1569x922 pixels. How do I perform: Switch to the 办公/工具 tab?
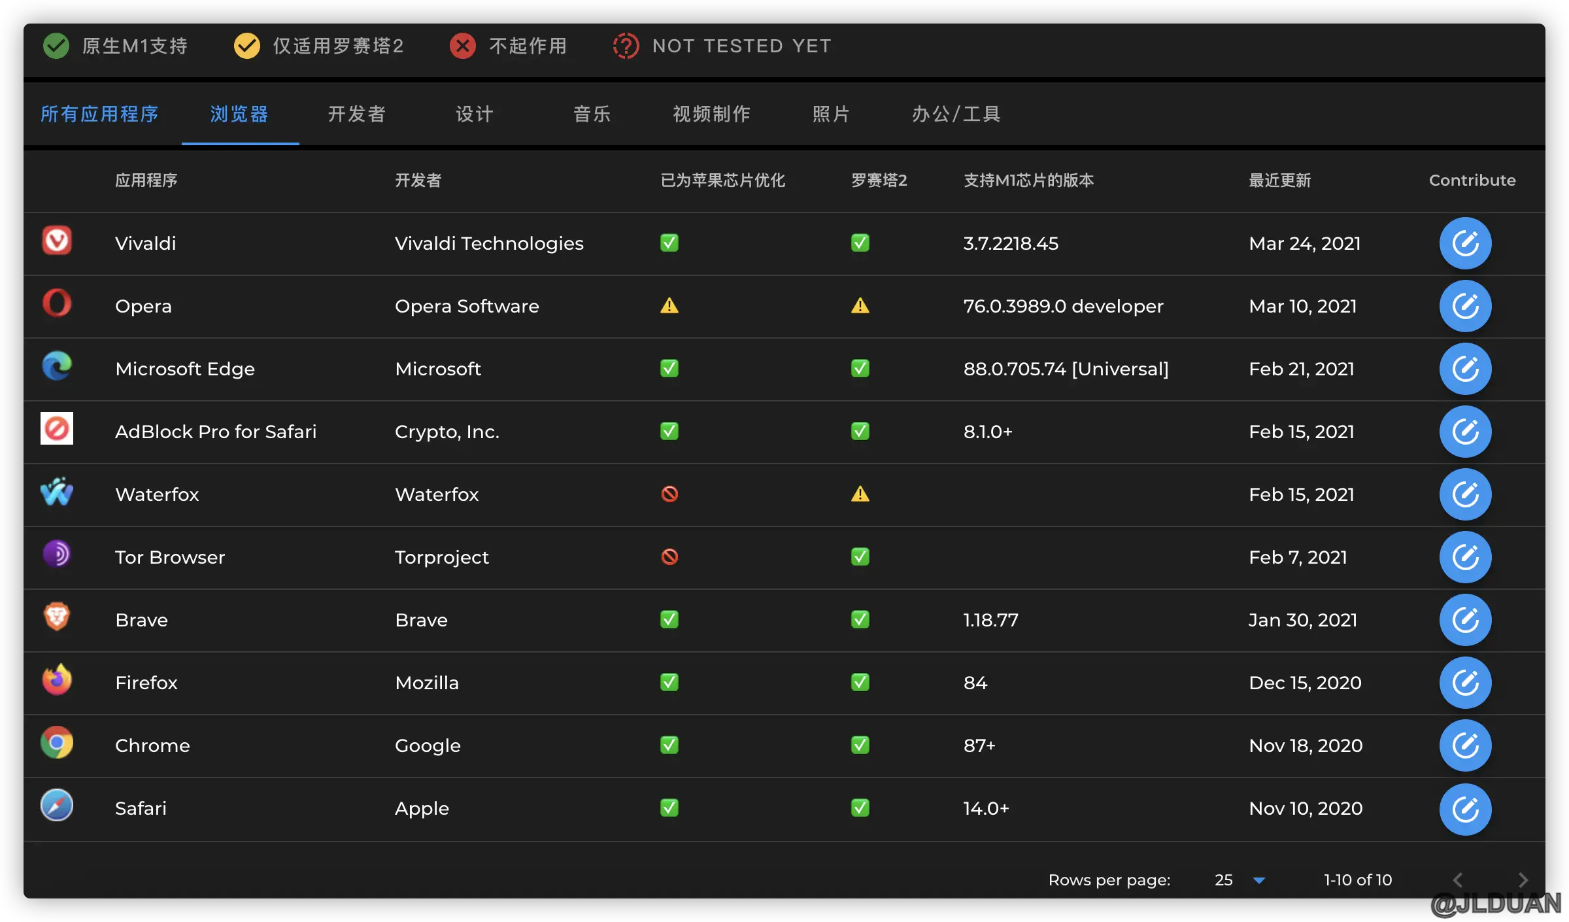coord(956,114)
